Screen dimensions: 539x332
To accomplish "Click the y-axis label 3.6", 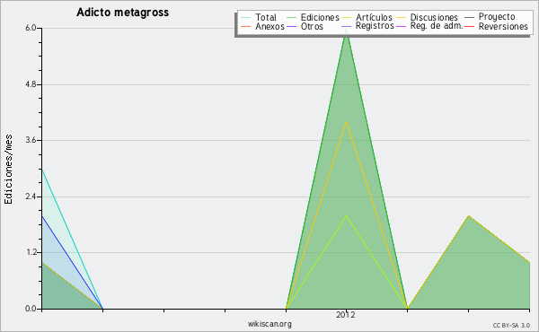I will click(x=31, y=140).
